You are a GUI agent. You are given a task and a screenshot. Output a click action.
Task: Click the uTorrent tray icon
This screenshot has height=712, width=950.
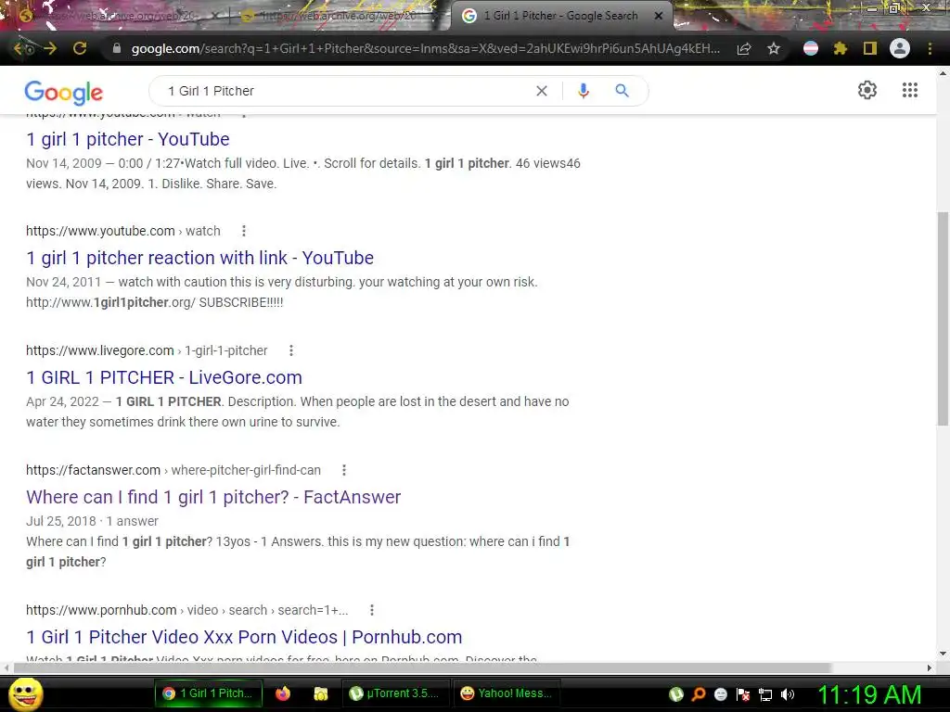click(676, 694)
